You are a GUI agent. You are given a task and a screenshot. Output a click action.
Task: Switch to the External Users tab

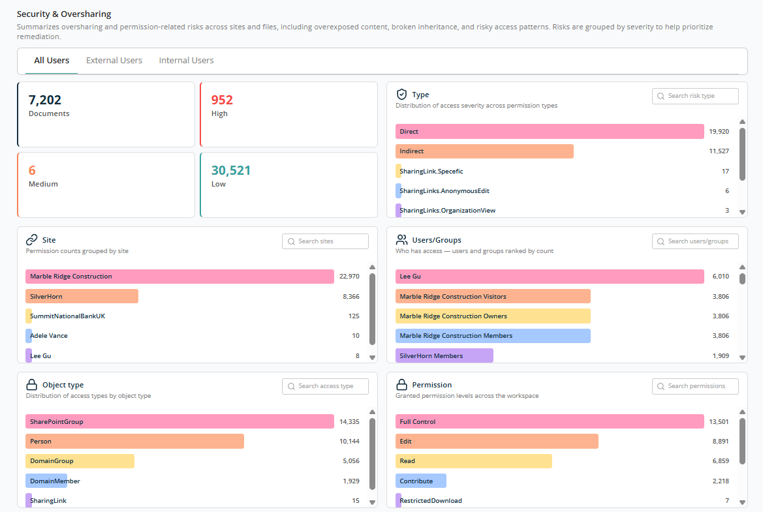pyautogui.click(x=114, y=60)
